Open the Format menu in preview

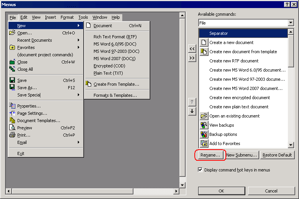[67, 17]
